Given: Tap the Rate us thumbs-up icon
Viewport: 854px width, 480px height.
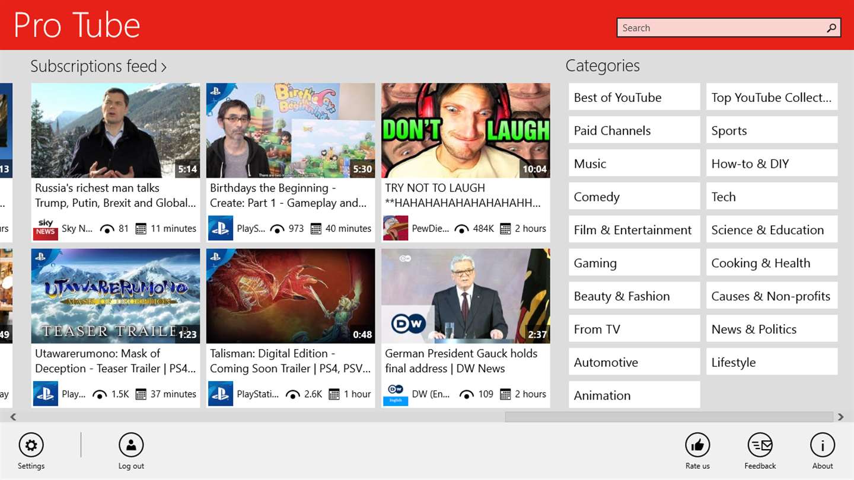Looking at the screenshot, I should pyautogui.click(x=697, y=445).
